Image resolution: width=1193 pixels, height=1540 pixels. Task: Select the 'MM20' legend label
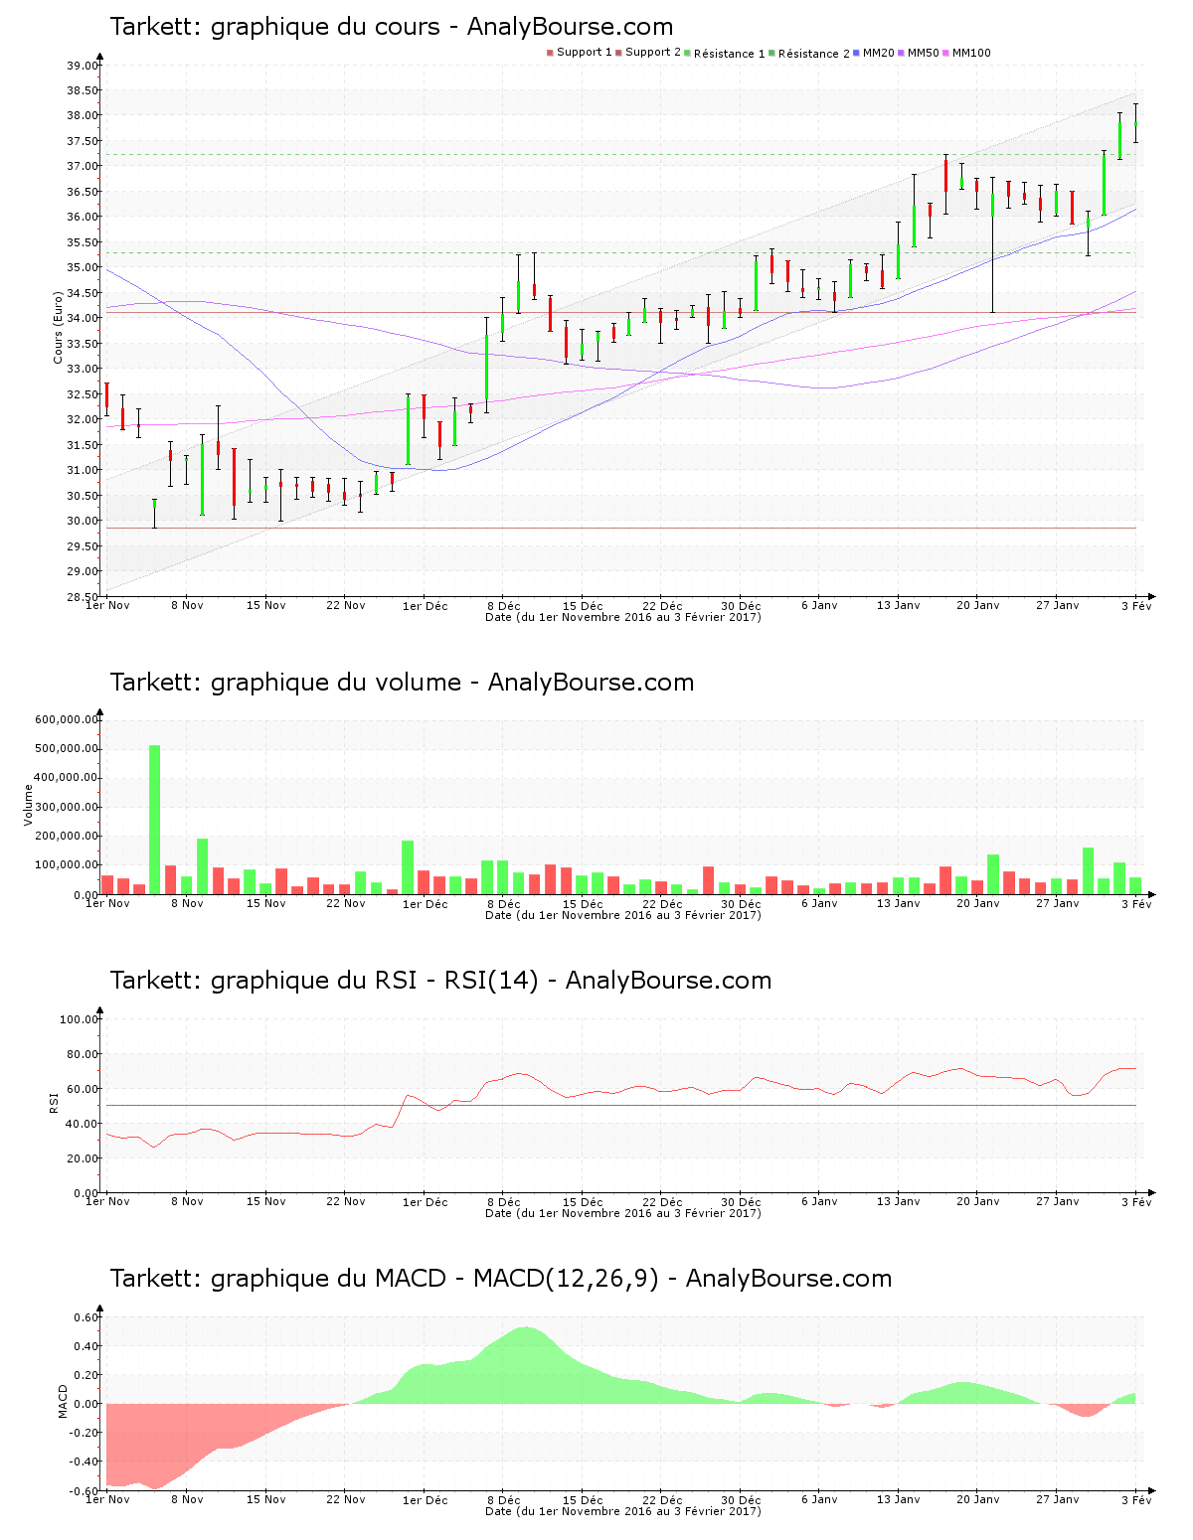[x=879, y=53]
